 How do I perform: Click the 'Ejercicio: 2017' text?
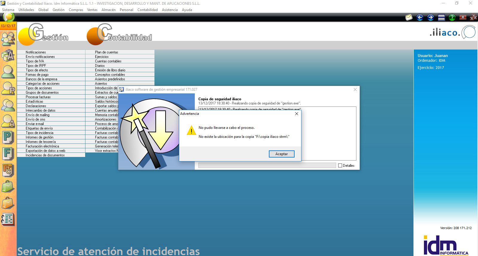coord(431,68)
